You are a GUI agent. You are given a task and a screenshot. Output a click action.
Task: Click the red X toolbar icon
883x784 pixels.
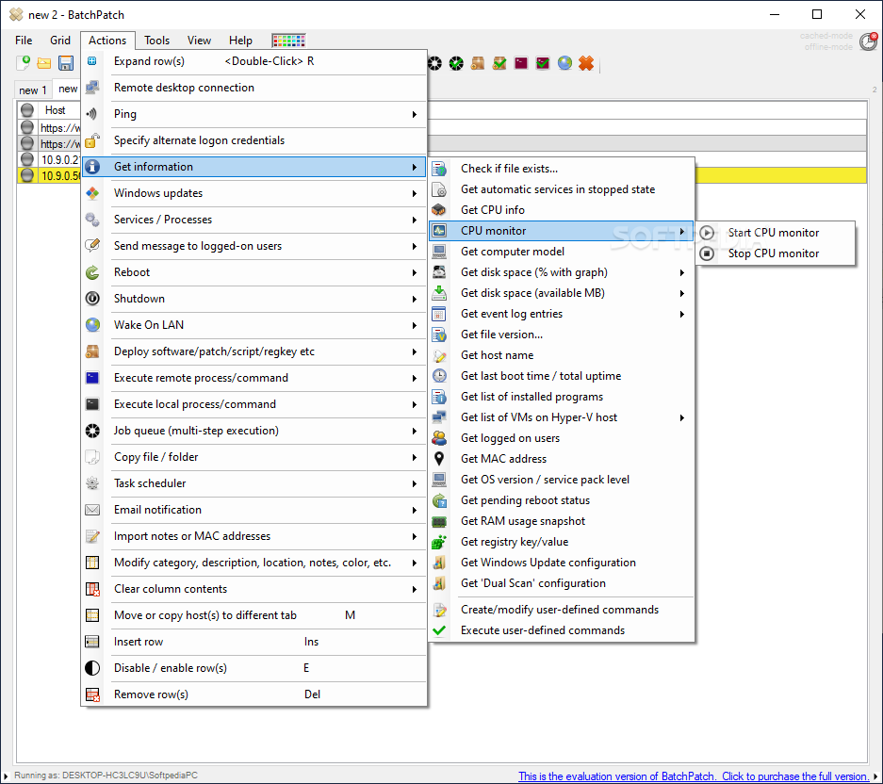(x=586, y=63)
